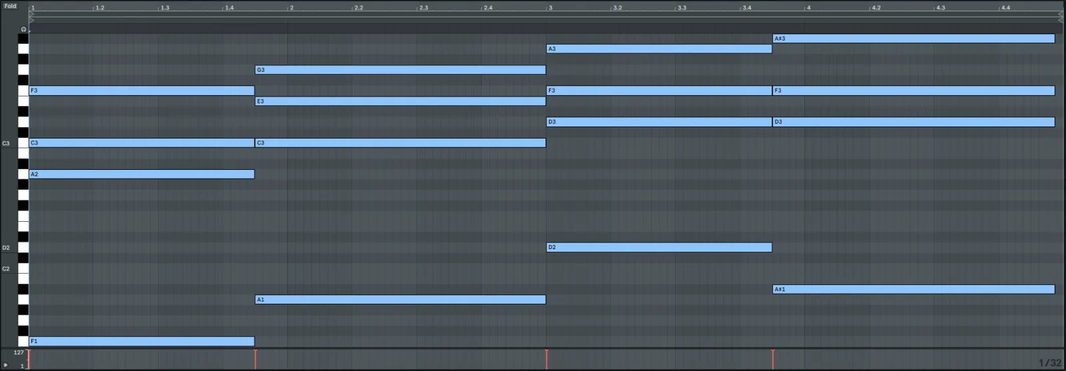1066x371 pixels.
Task: Click ruler position 2.3
Action: [x=423, y=8]
